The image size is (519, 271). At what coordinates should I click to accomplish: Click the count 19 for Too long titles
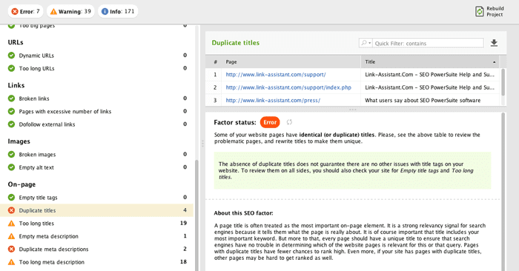tap(183, 223)
